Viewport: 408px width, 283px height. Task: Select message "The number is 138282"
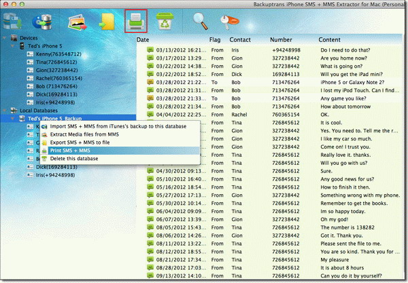coord(347,227)
